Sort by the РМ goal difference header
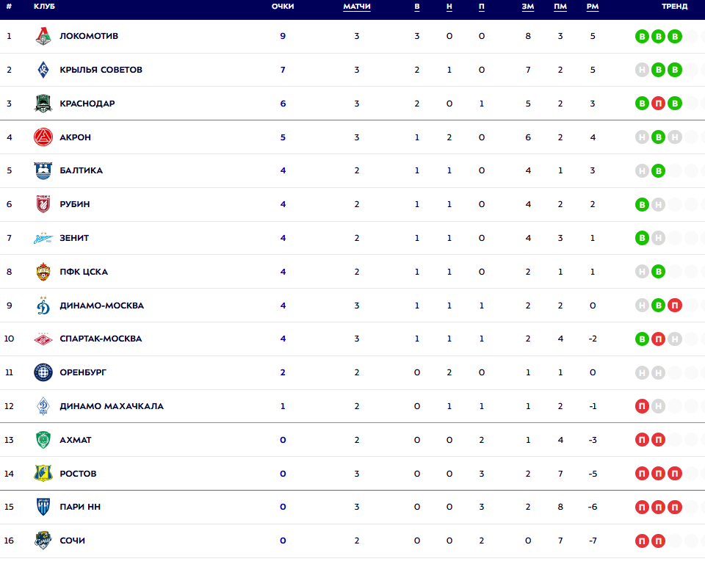 point(593,7)
